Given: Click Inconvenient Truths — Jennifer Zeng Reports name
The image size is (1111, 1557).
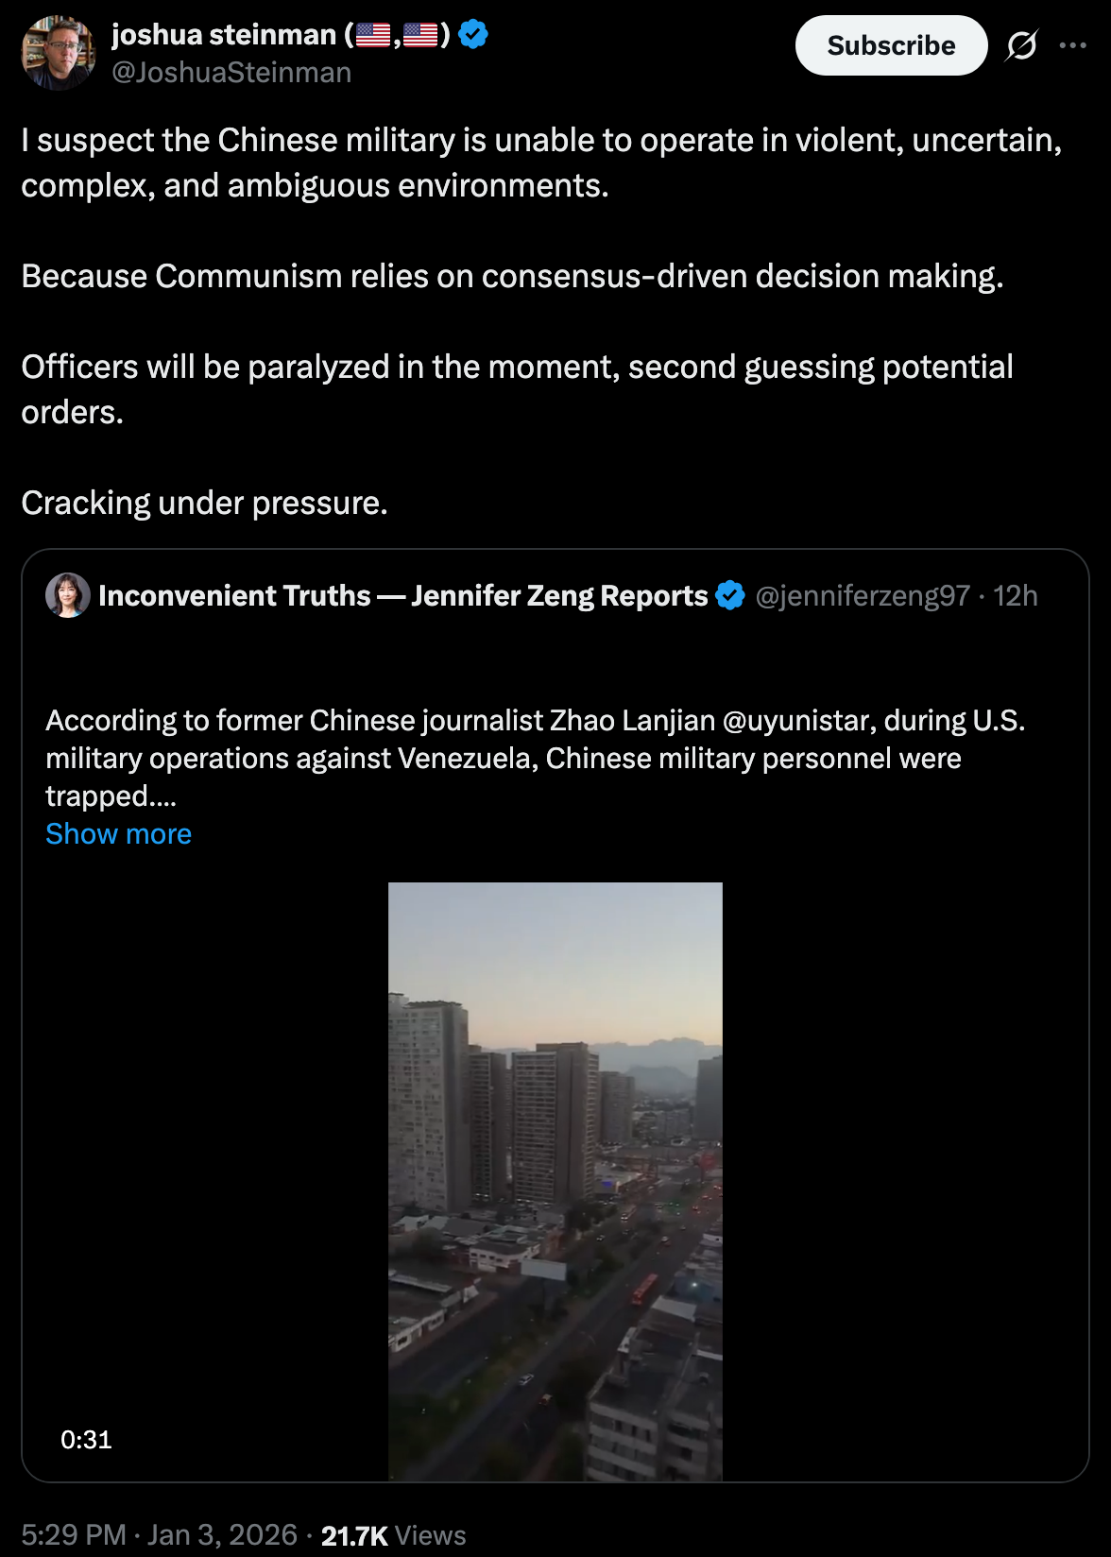Looking at the screenshot, I should pyautogui.click(x=403, y=596).
